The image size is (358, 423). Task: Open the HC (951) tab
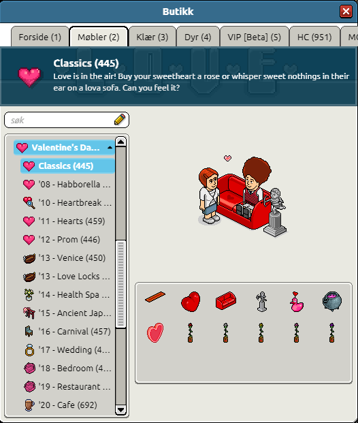(x=314, y=37)
